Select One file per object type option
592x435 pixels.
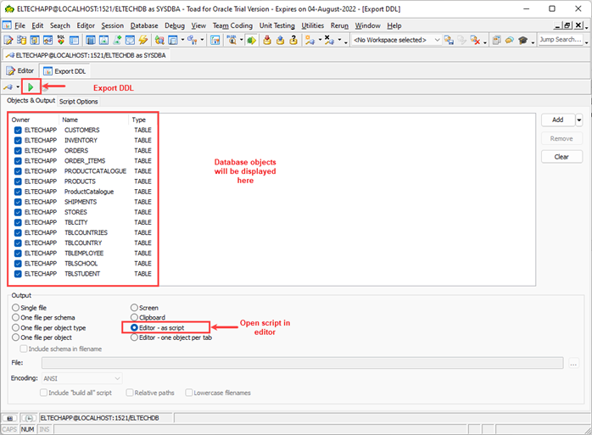point(15,327)
